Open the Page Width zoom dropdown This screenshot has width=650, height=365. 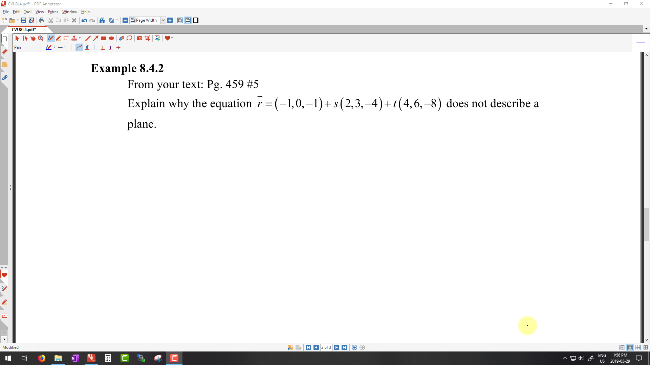coord(163,20)
